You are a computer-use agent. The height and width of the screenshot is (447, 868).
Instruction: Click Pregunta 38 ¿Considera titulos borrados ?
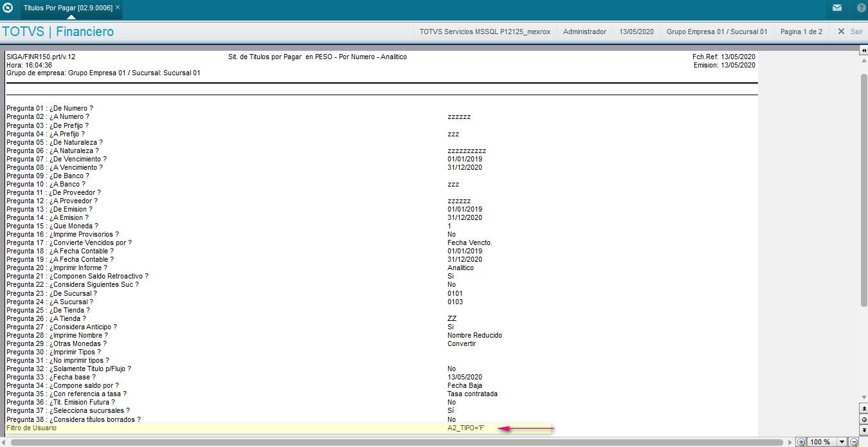pos(74,419)
